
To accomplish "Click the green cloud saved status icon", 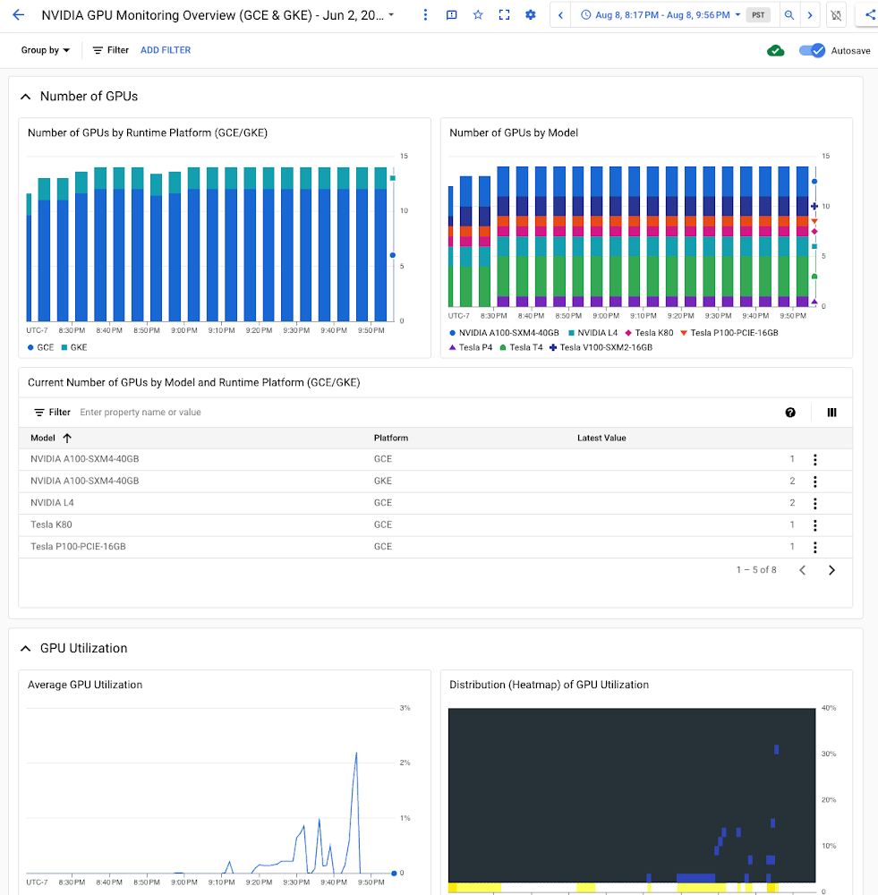I will pyautogui.click(x=775, y=51).
